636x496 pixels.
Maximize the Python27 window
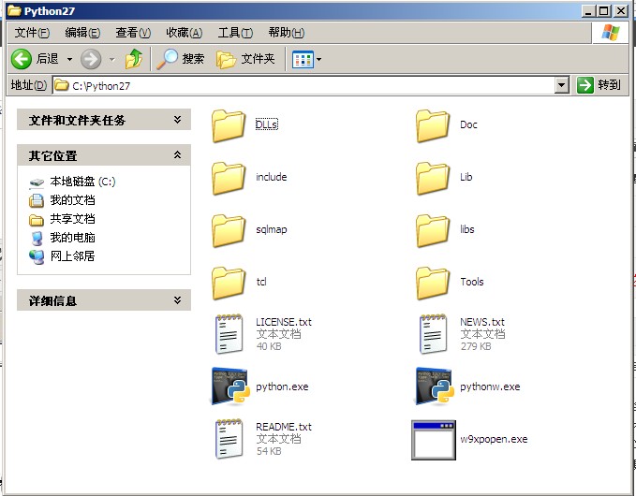coord(603,11)
